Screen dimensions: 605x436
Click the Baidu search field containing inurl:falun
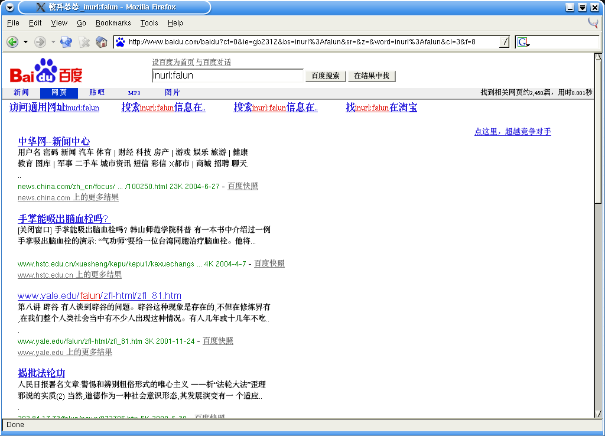[x=227, y=76]
